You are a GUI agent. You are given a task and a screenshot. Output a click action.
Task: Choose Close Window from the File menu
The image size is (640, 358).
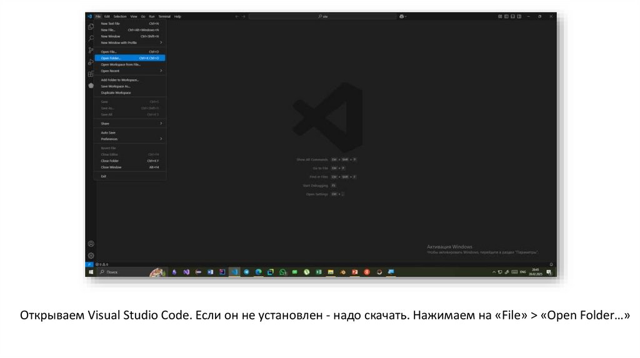coord(130,167)
